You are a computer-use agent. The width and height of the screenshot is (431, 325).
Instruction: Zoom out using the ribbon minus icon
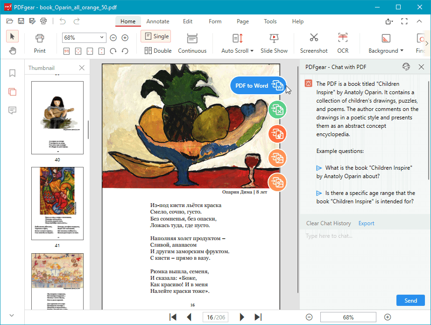(113, 38)
